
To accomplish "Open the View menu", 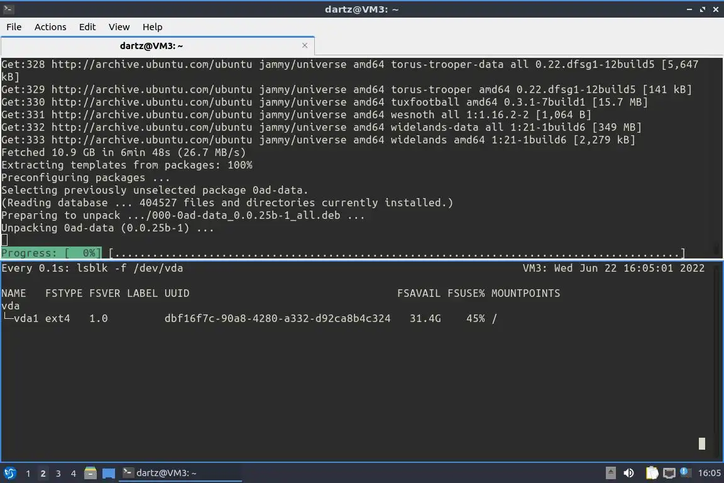I will (119, 27).
